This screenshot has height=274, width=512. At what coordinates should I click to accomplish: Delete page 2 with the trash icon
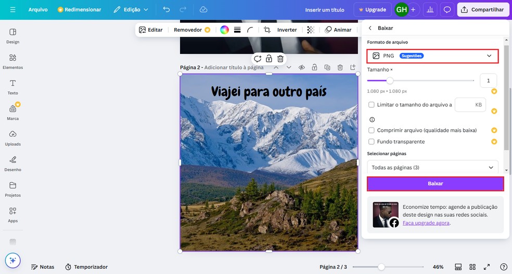click(340, 67)
